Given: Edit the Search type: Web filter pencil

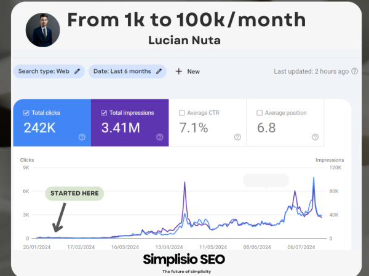Looking at the screenshot, I should coord(77,71).
